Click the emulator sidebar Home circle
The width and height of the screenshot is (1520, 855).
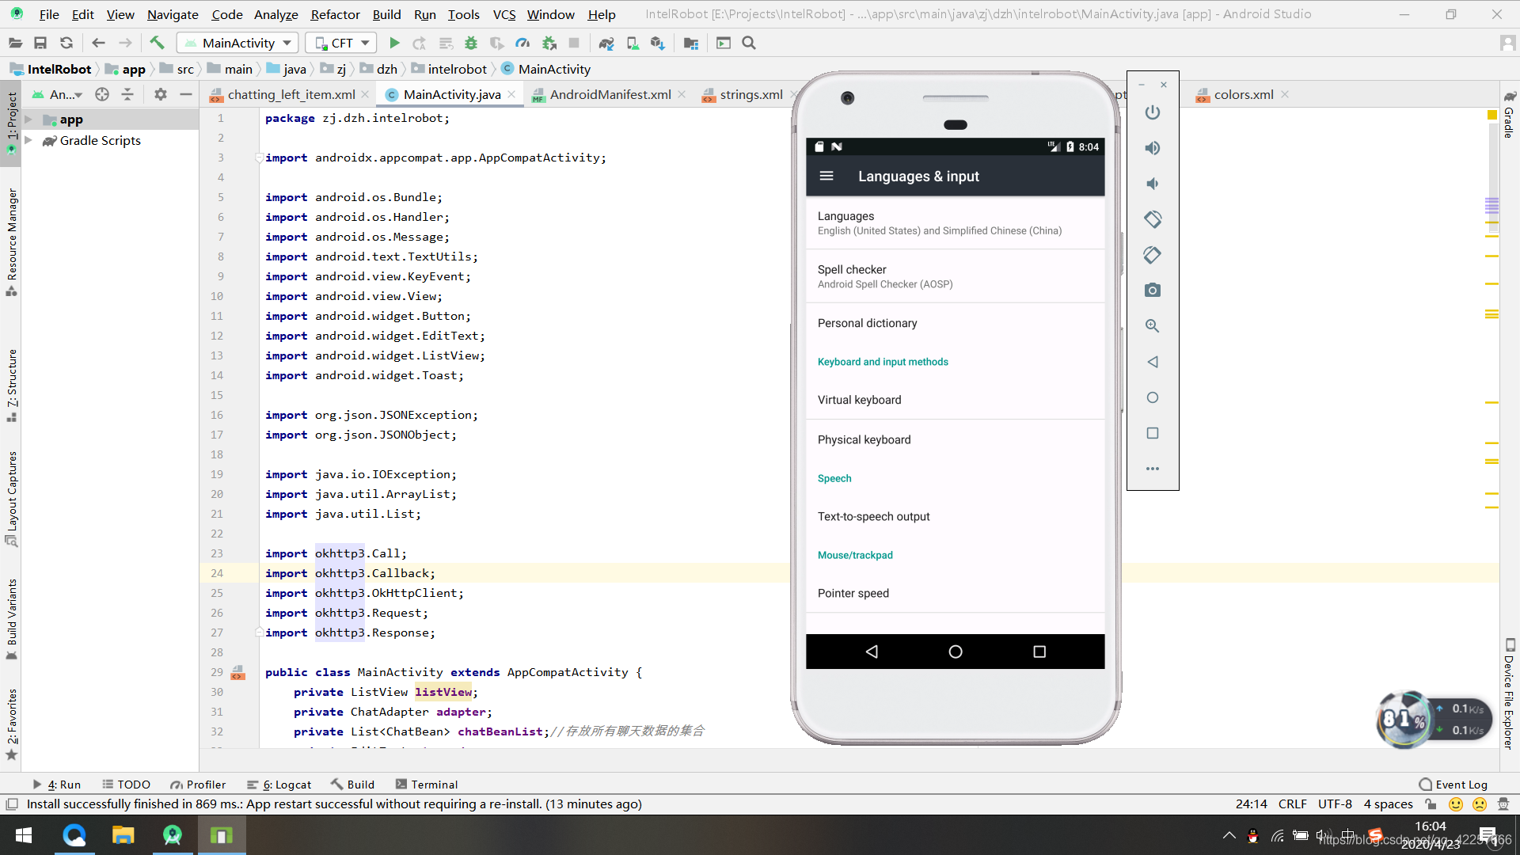tap(1153, 397)
